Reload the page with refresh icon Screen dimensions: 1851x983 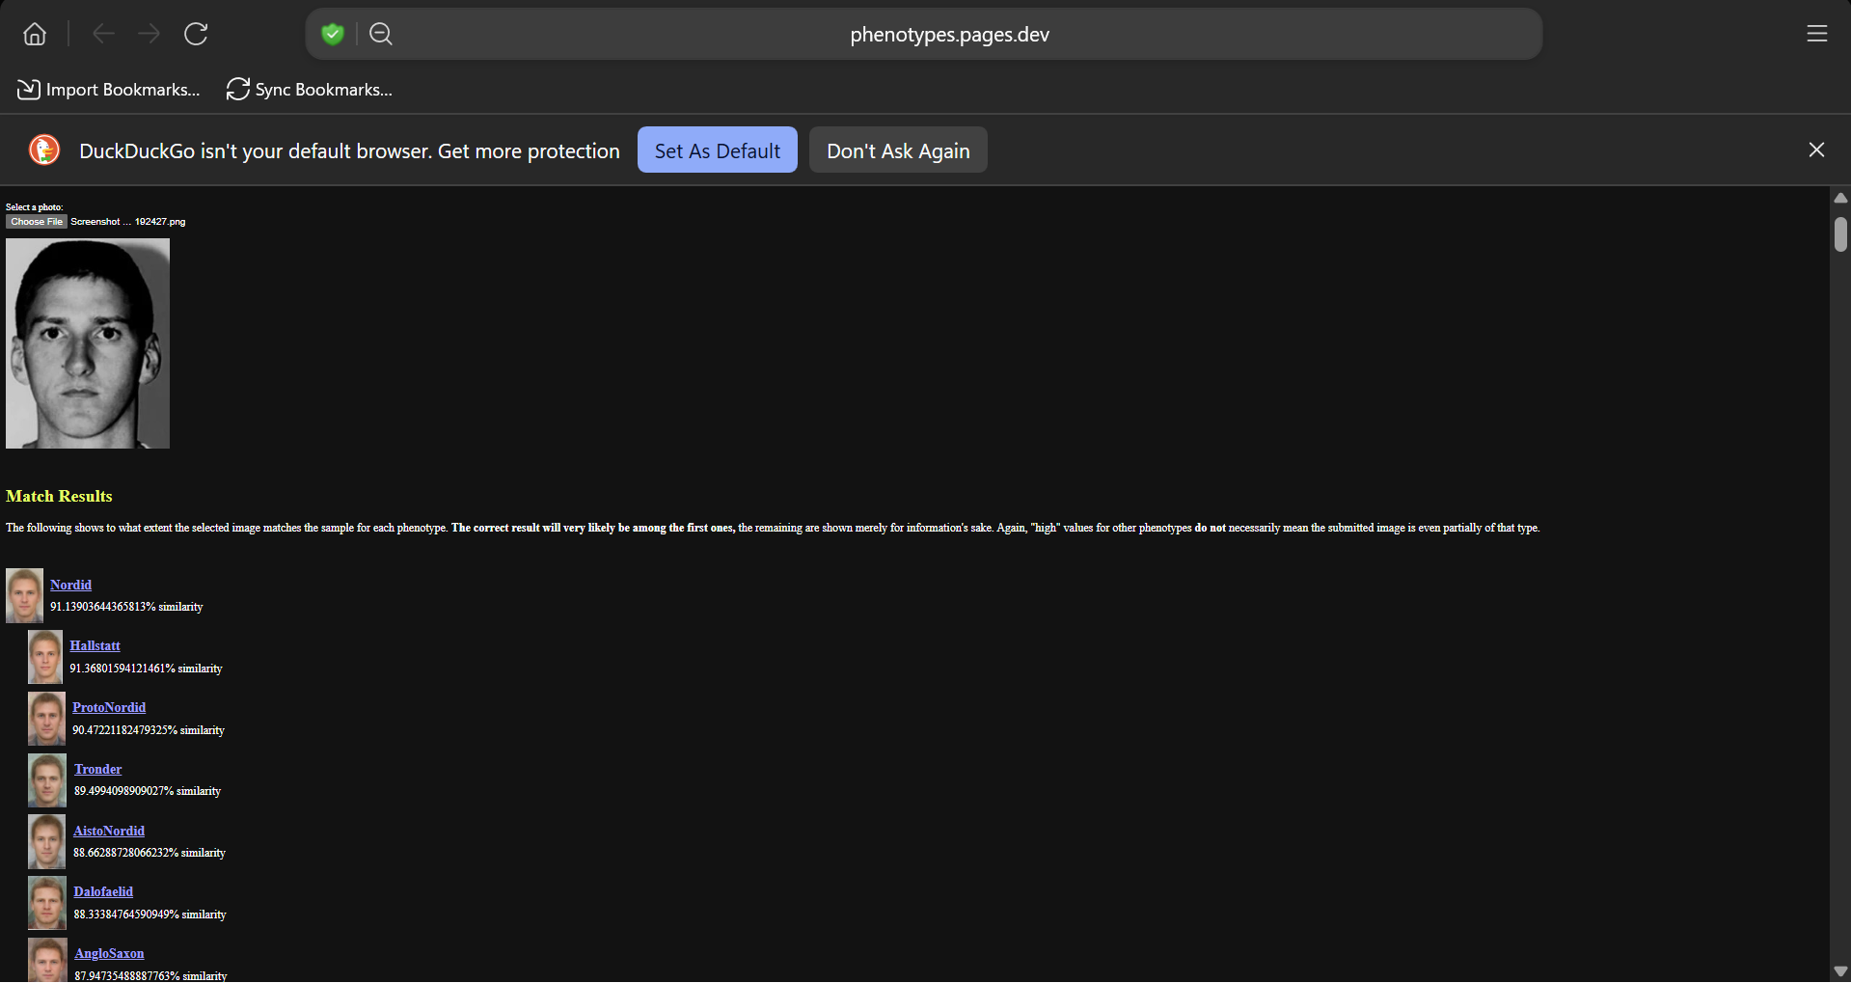(196, 35)
